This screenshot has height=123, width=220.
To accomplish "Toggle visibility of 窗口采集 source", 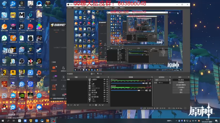I will [105, 92].
